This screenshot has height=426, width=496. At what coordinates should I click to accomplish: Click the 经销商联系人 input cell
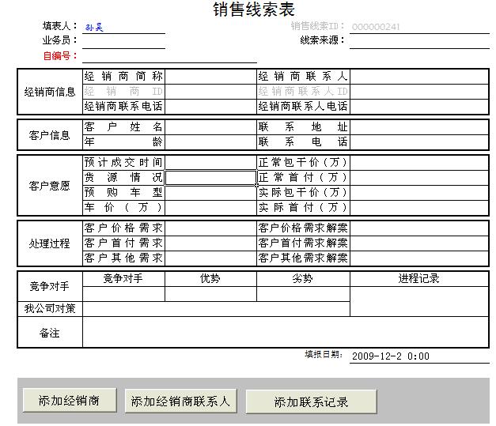tap(418, 77)
